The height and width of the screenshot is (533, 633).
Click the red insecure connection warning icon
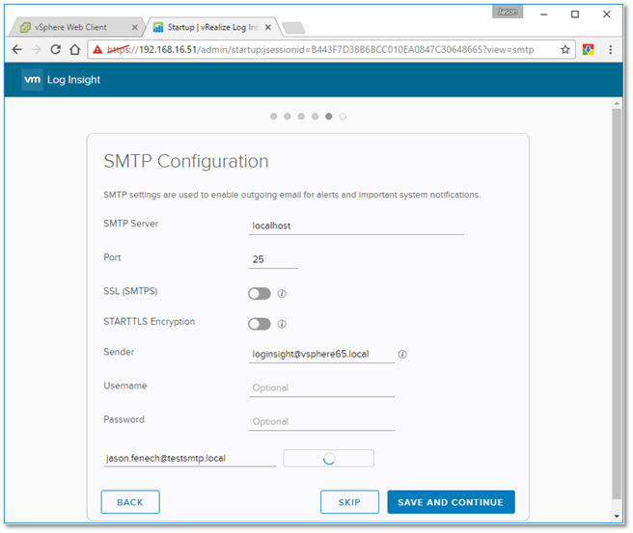97,49
